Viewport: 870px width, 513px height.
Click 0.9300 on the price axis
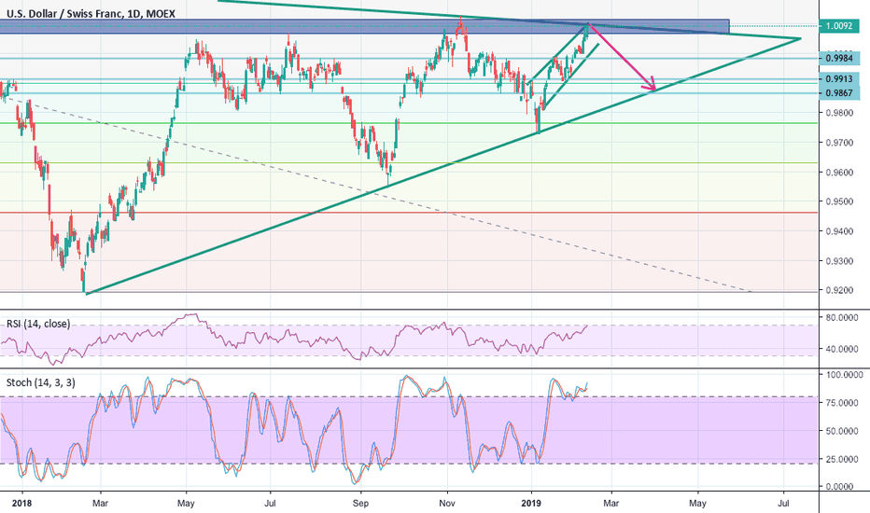[839, 261]
